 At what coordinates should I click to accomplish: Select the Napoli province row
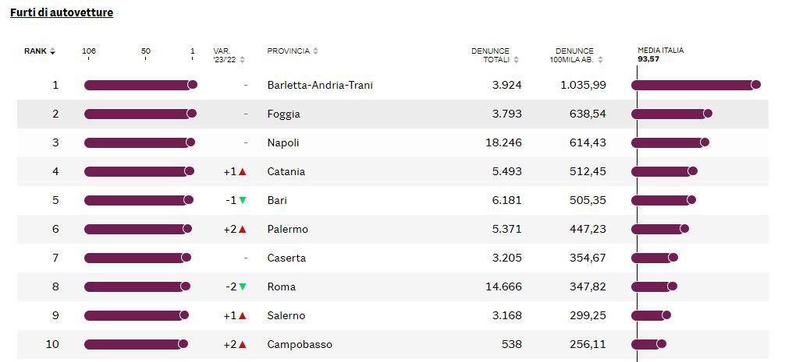392,142
